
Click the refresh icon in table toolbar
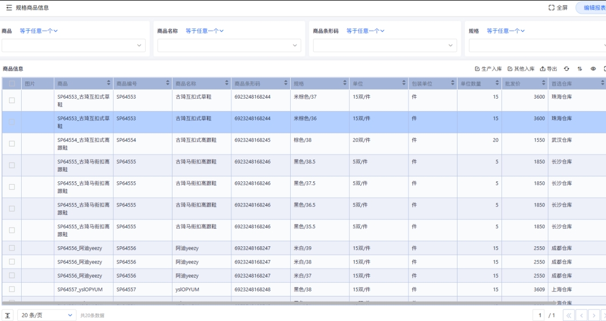pyautogui.click(x=566, y=69)
